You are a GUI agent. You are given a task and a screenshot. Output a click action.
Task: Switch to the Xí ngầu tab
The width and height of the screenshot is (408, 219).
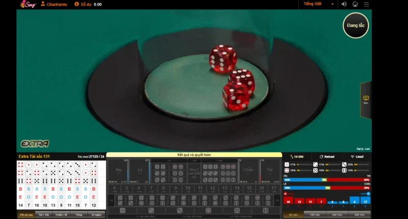tap(96, 214)
